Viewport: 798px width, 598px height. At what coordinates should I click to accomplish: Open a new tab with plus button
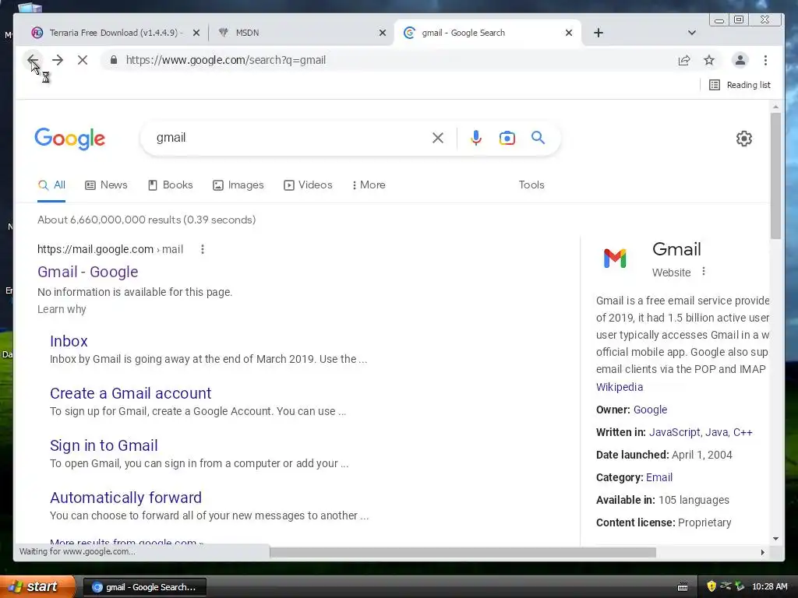pyautogui.click(x=598, y=33)
